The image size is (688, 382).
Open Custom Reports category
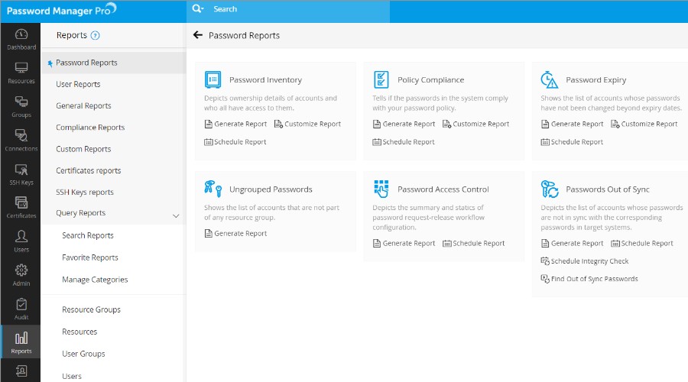[x=83, y=149]
